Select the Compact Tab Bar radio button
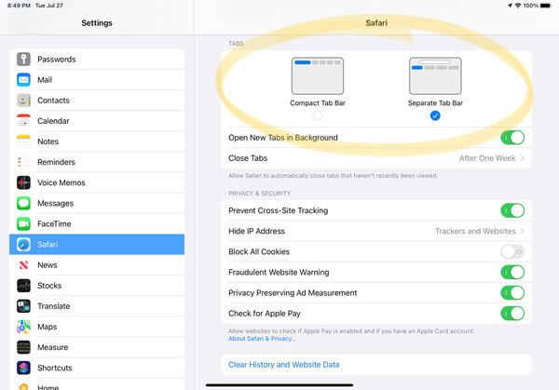This screenshot has height=390, width=559. [x=318, y=115]
